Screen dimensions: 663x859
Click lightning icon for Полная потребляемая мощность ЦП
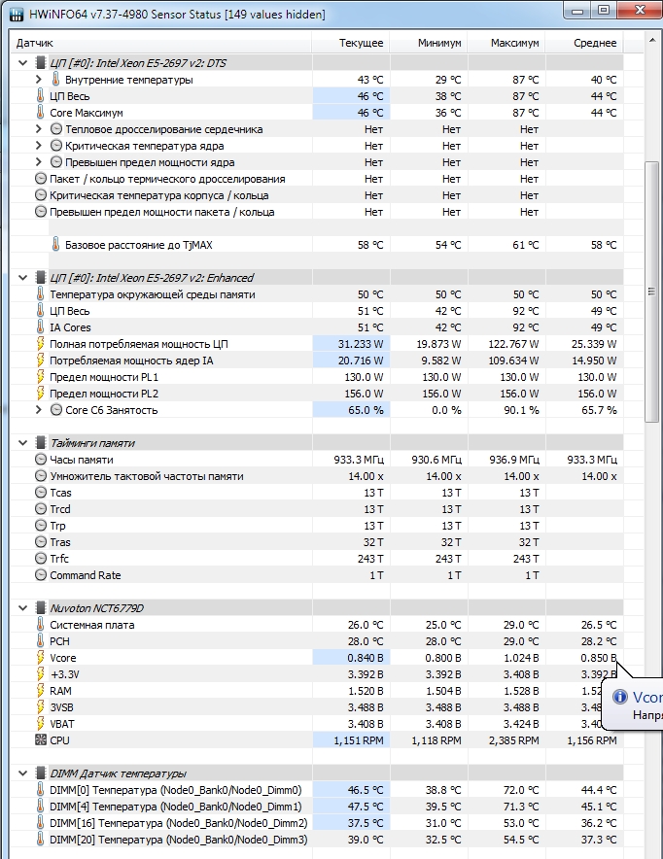click(41, 344)
